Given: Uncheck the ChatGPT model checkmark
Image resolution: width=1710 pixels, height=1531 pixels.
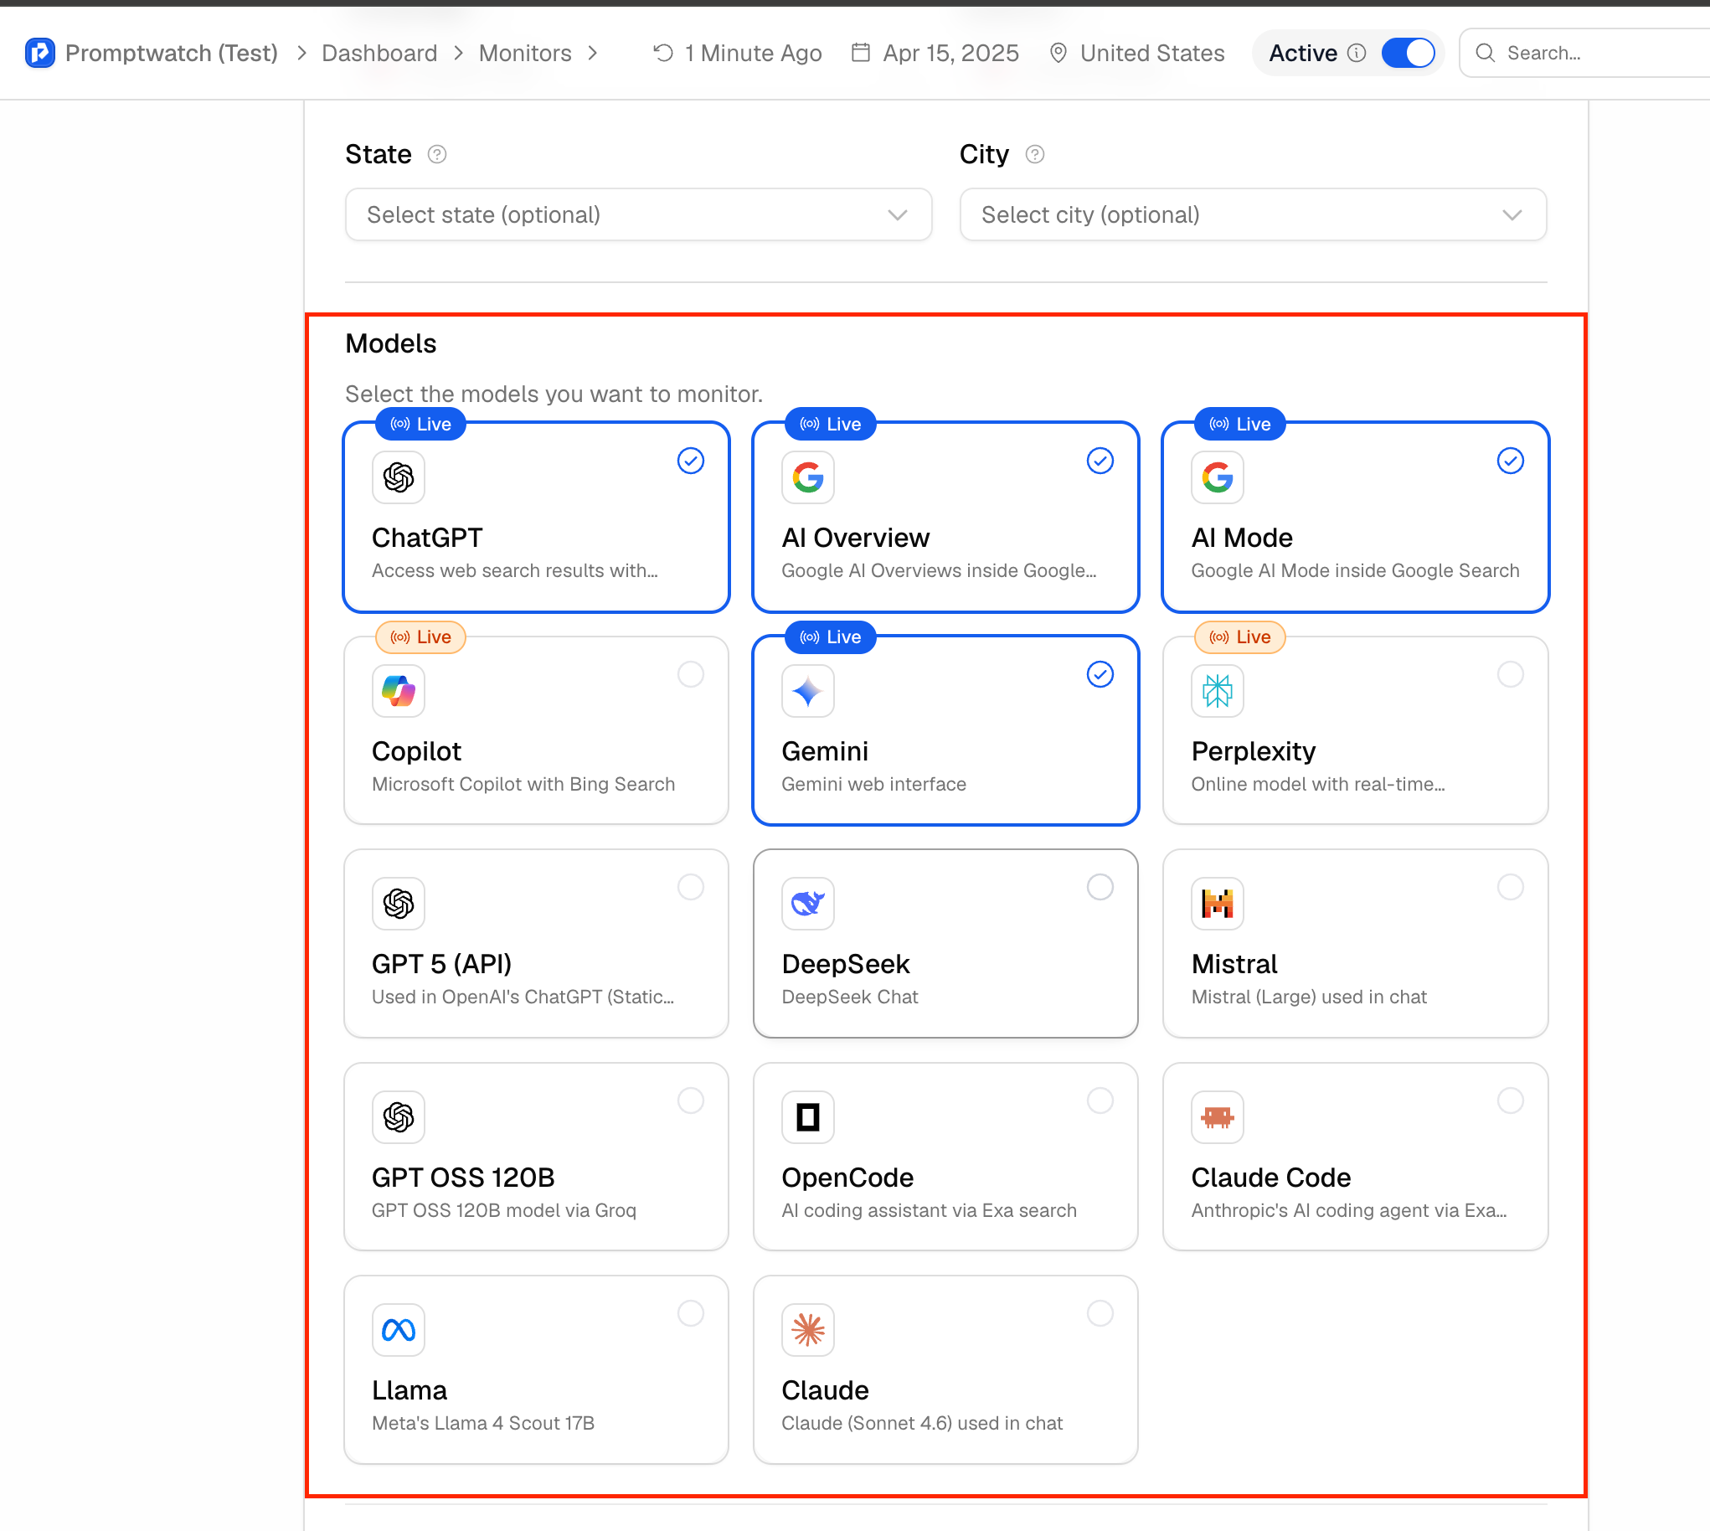Looking at the screenshot, I should click(692, 461).
